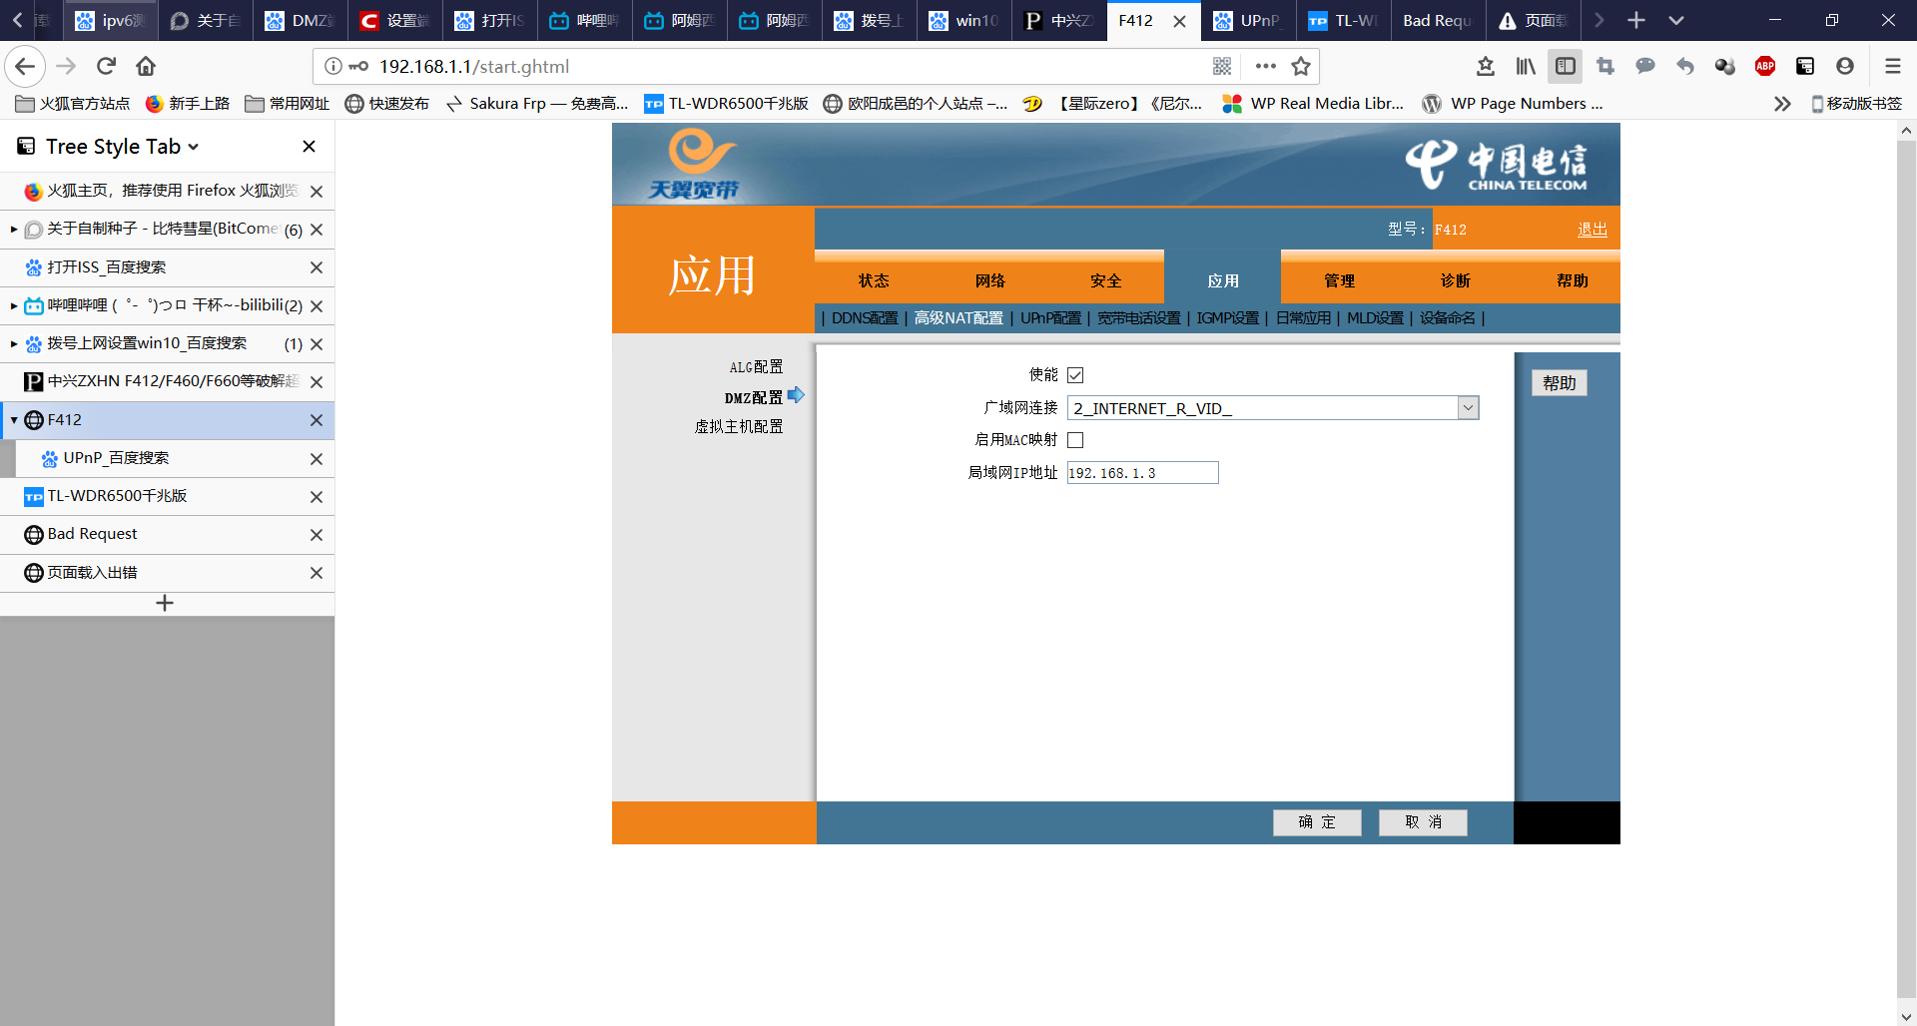Open the QR code icon in address bar

(1221, 66)
